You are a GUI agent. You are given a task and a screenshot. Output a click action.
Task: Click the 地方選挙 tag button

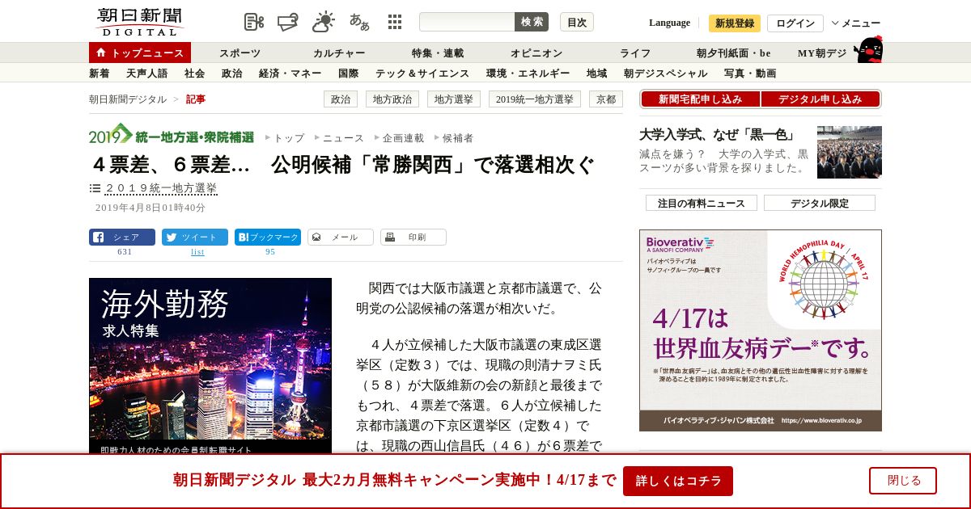(454, 99)
